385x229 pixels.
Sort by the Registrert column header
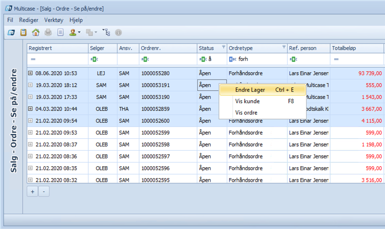(58, 48)
